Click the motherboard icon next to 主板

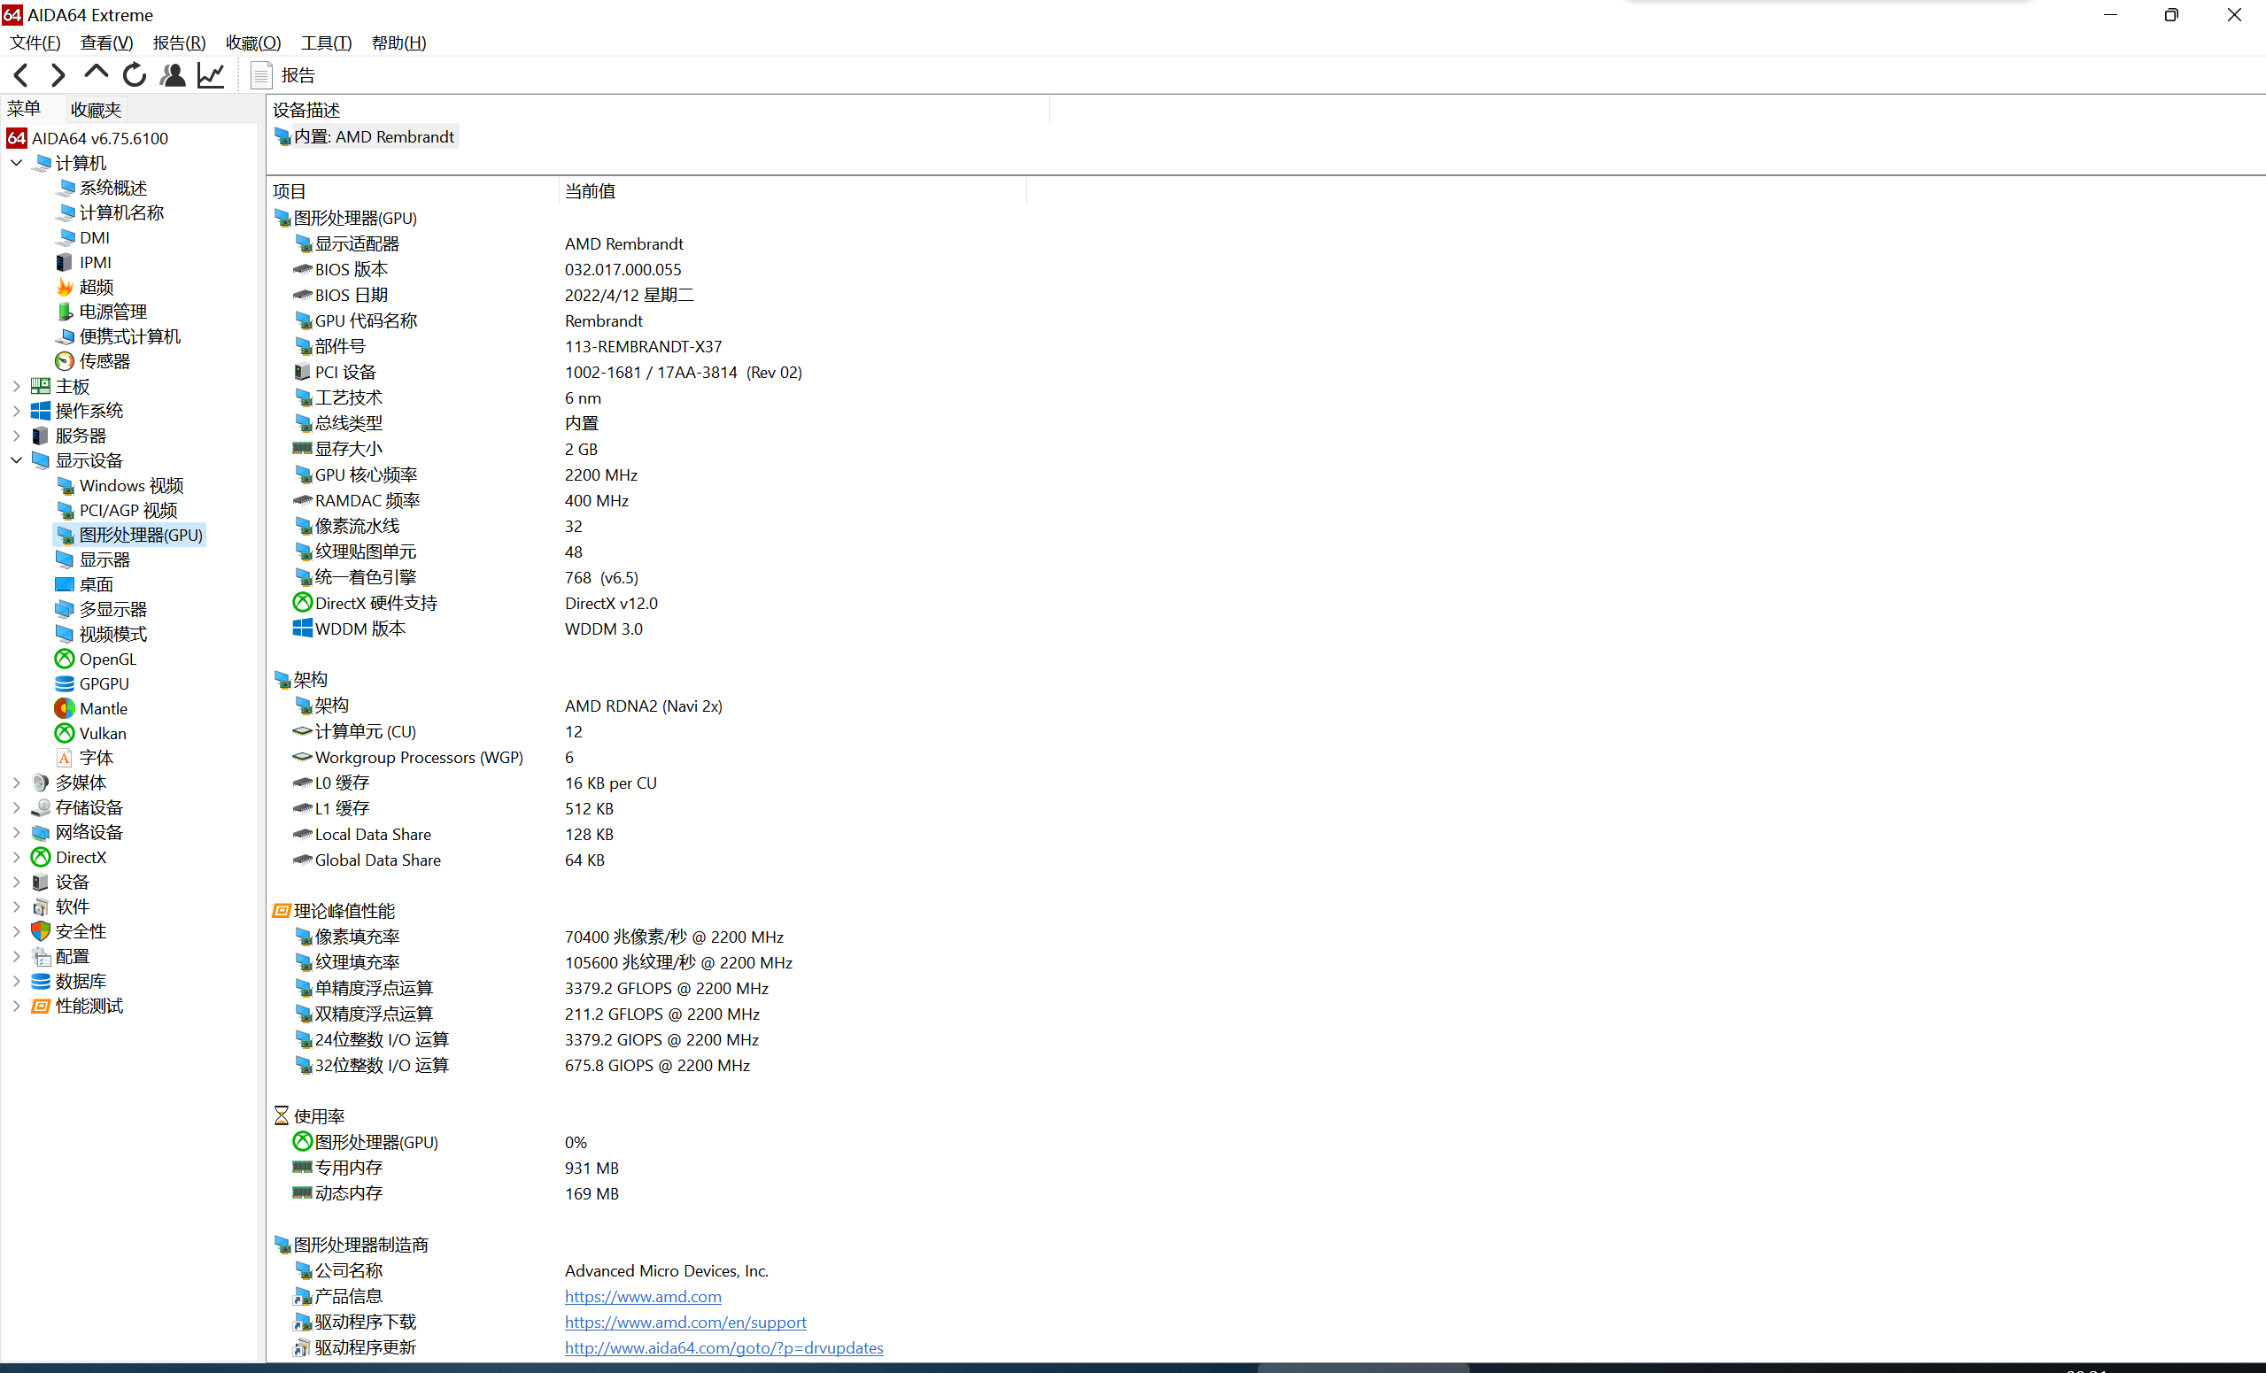coord(41,386)
